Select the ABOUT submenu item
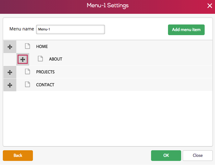Image resolution: width=215 pixels, height=165 pixels. point(55,59)
